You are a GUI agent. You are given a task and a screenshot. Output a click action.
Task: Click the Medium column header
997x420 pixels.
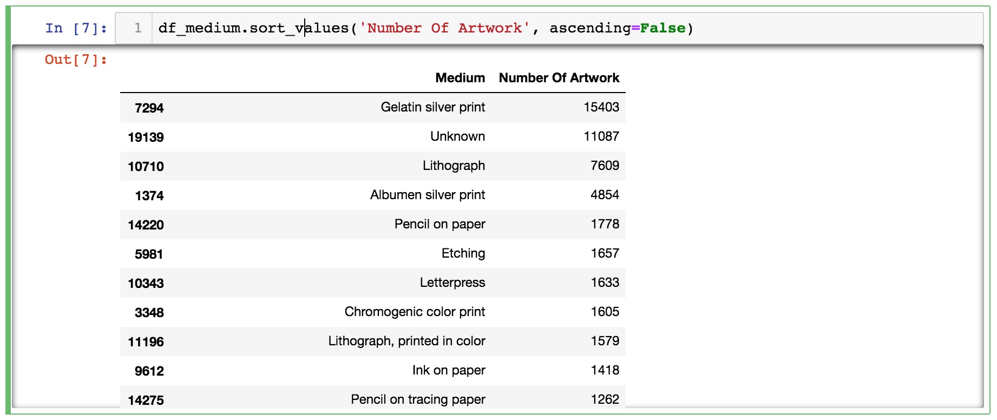click(460, 78)
